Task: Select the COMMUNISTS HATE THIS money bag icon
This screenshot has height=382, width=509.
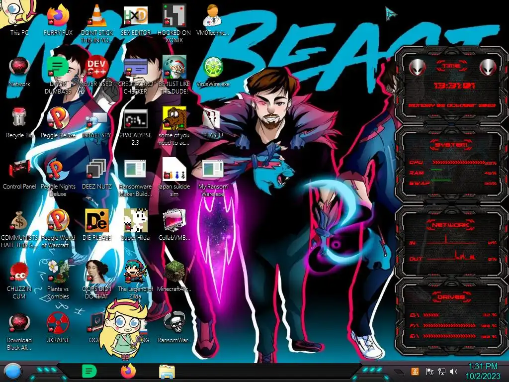Action: 19,229
